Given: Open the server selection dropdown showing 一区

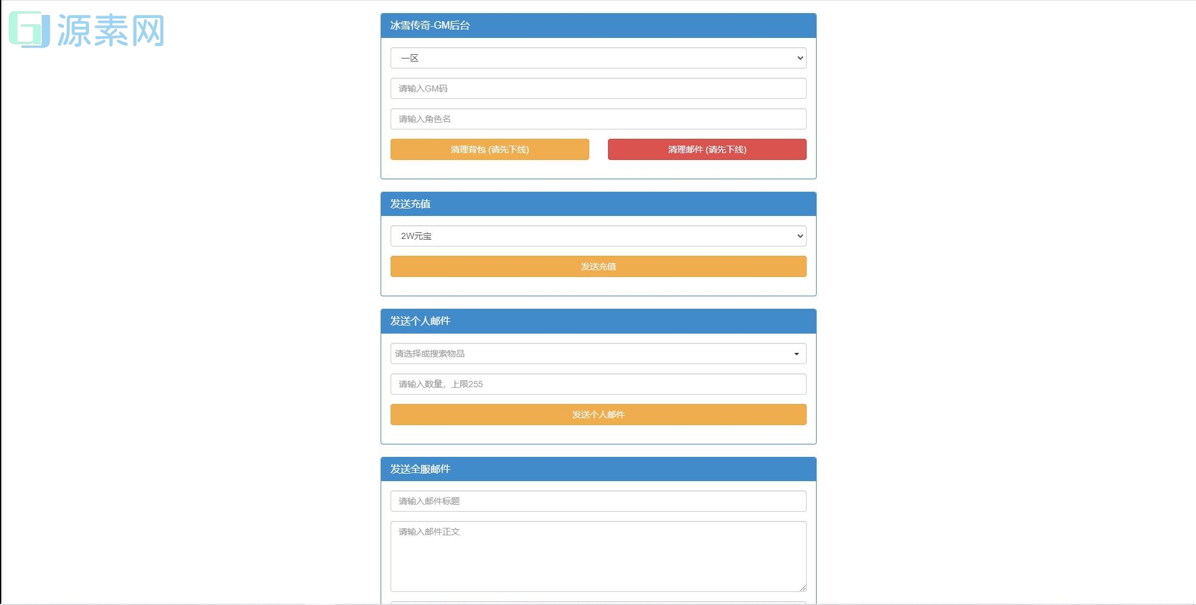Looking at the screenshot, I should pyautogui.click(x=597, y=57).
